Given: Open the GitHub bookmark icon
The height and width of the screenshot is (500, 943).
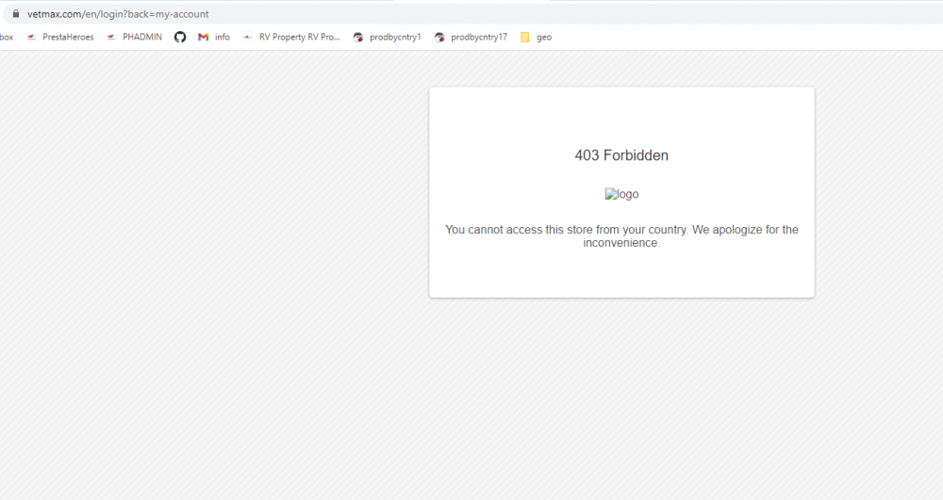Looking at the screenshot, I should pos(180,38).
